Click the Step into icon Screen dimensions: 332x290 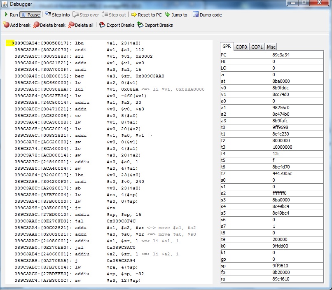click(48, 15)
